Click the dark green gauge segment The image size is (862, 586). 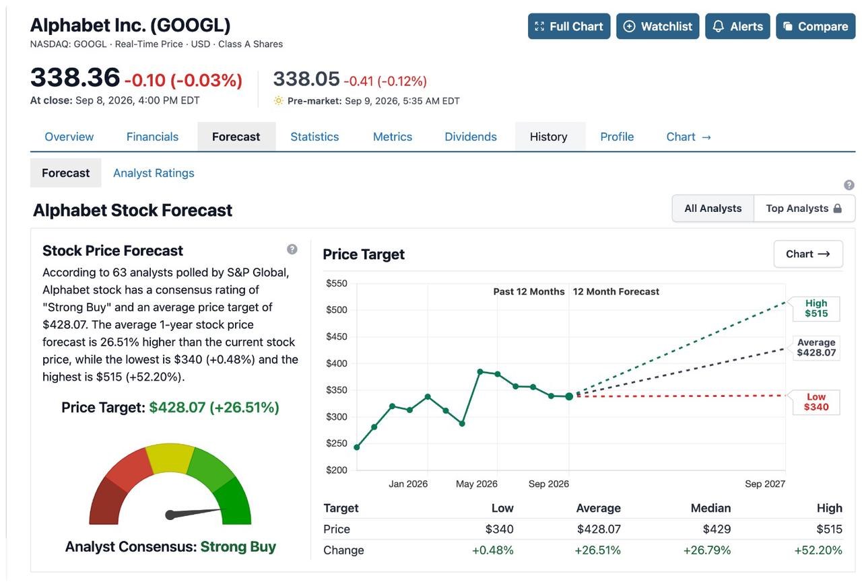point(234,501)
